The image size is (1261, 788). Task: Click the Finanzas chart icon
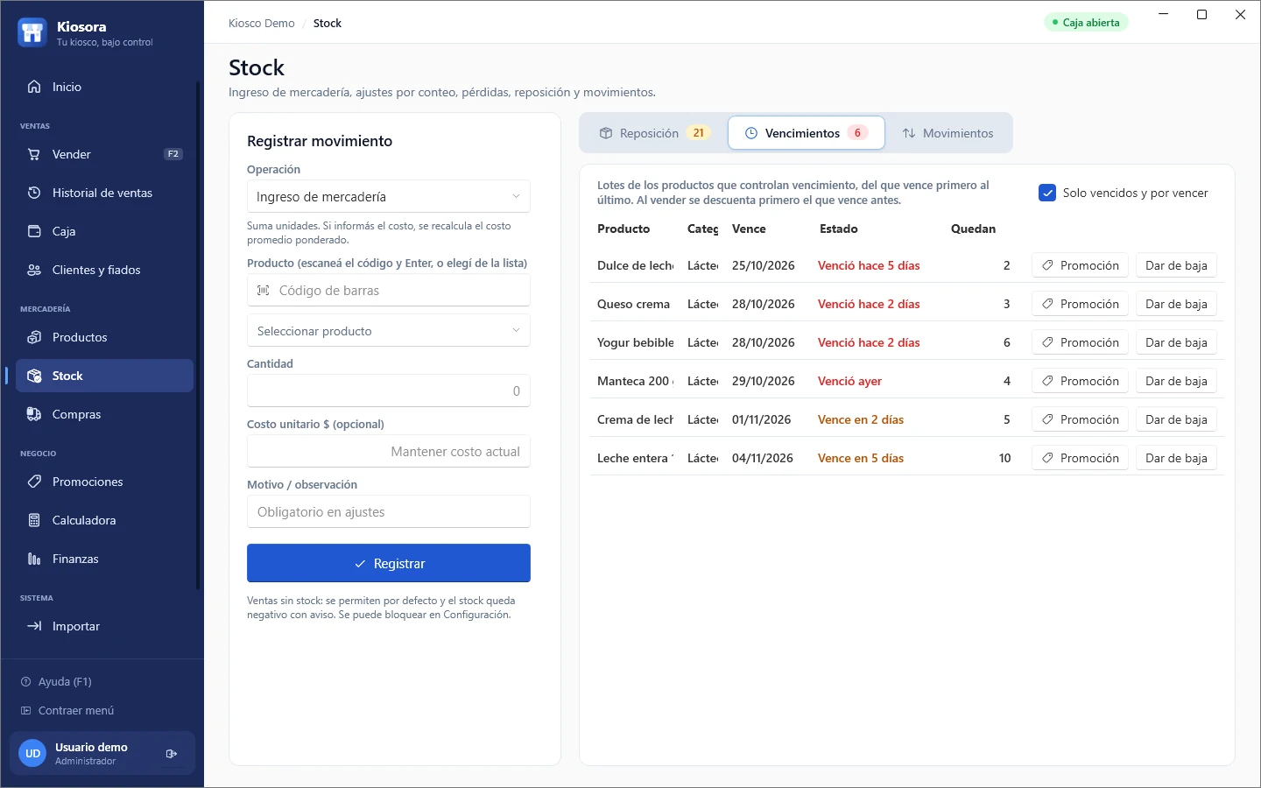(x=34, y=559)
